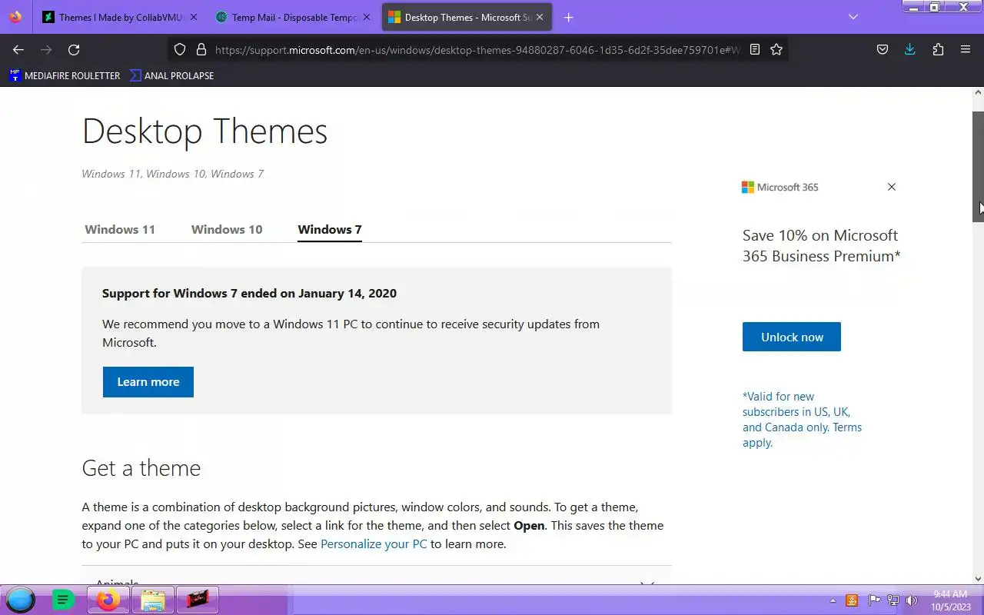This screenshot has height=615, width=984.
Task: Open the green notes taskbar app
Action: pyautogui.click(x=63, y=600)
